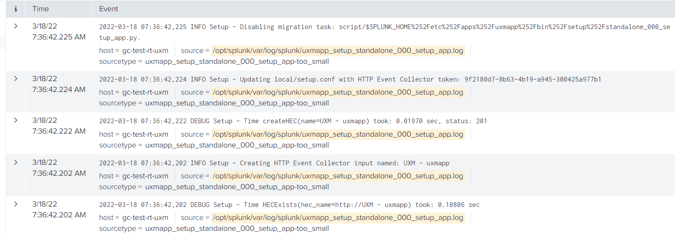Viewport: 675px width, 233px height.
Task: Select host value in 'Disabling migration task' event
Action: pos(145,51)
